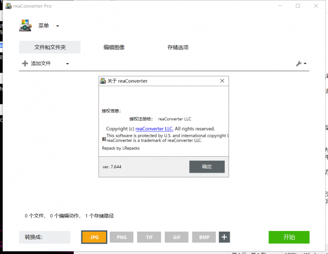
Task: Expand the 菜单 dropdown arrow
Action: tap(57, 26)
